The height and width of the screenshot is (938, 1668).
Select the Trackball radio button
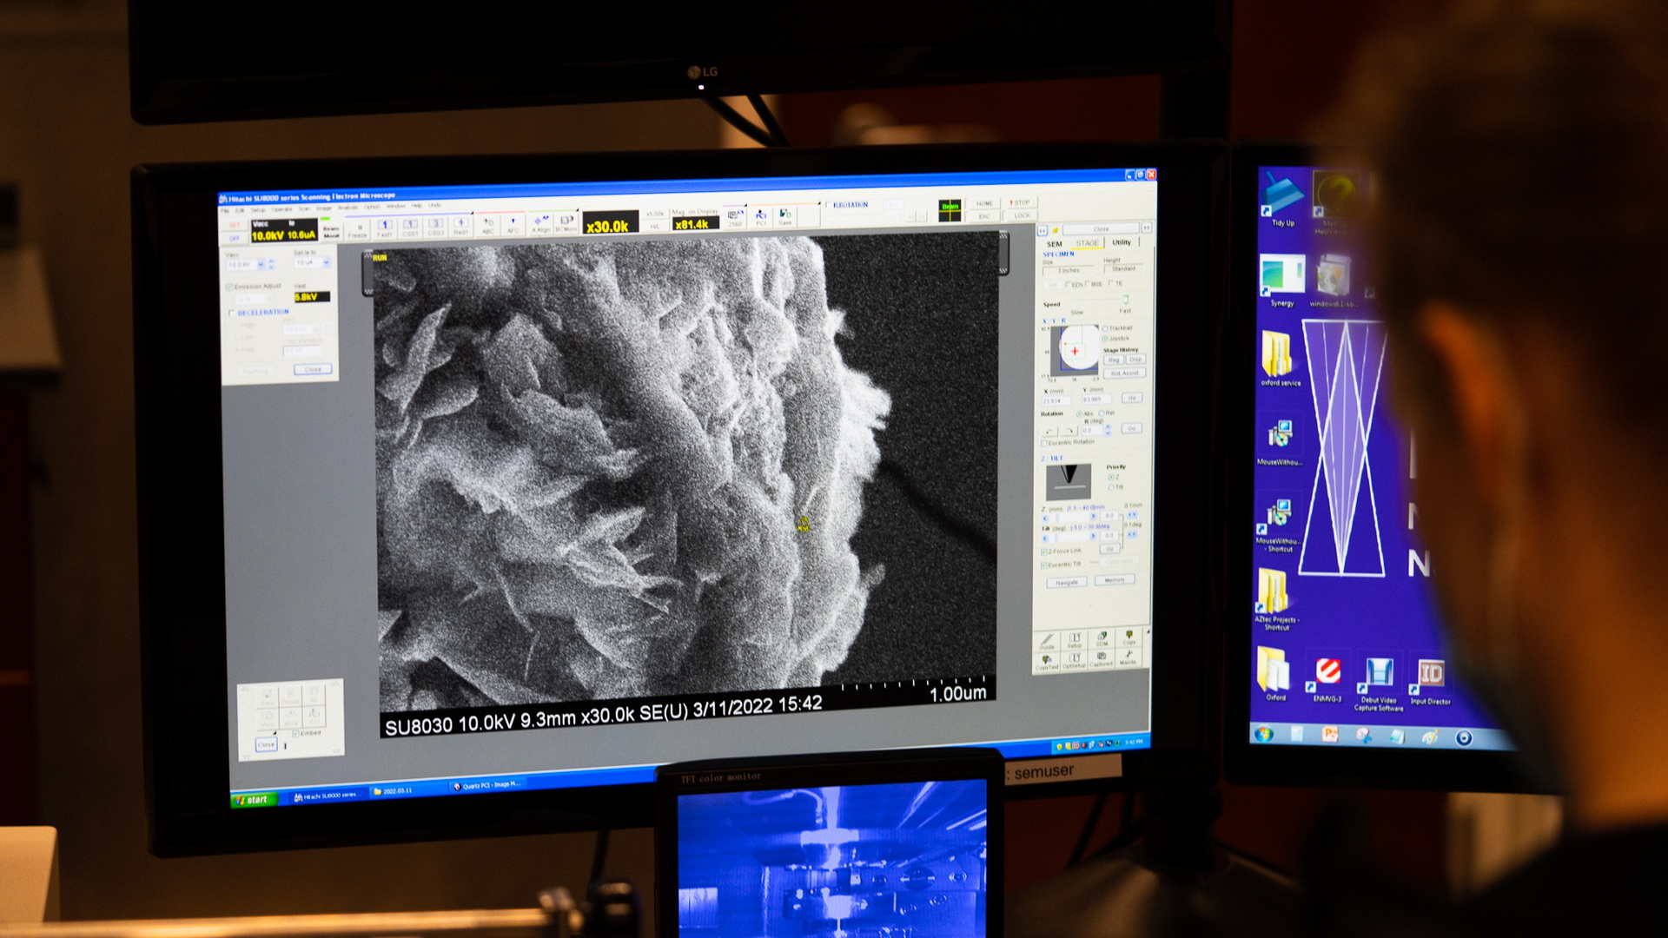point(1107,329)
